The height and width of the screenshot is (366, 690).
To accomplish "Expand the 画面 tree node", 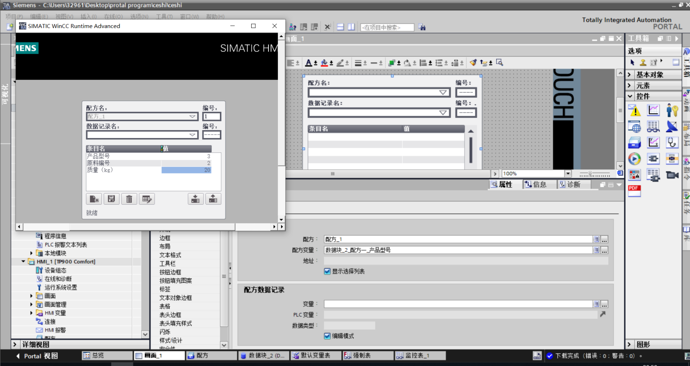I will tap(32, 296).
